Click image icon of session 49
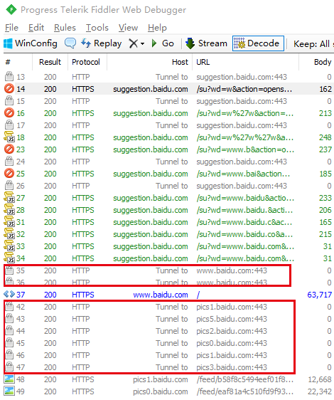Image resolution: width=334 pixels, height=400 pixels. pos(9,391)
